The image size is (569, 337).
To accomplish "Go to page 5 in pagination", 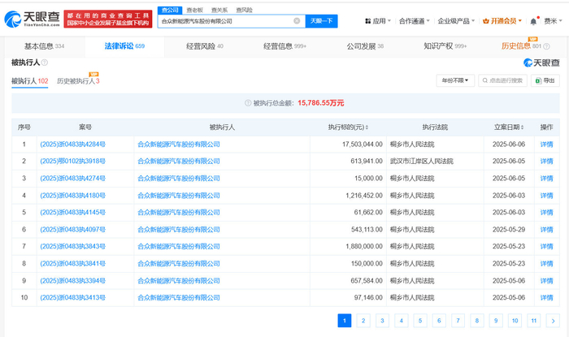I will [x=419, y=321].
